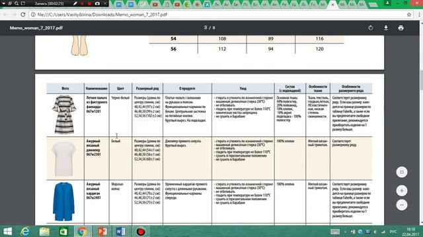Open the first blue-icon browser tab
Viewport: 423px width, 237px height.
119,5
